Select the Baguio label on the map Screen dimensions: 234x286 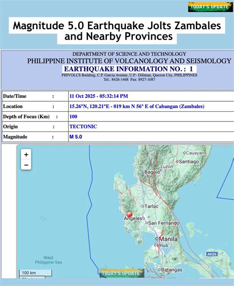153,172
